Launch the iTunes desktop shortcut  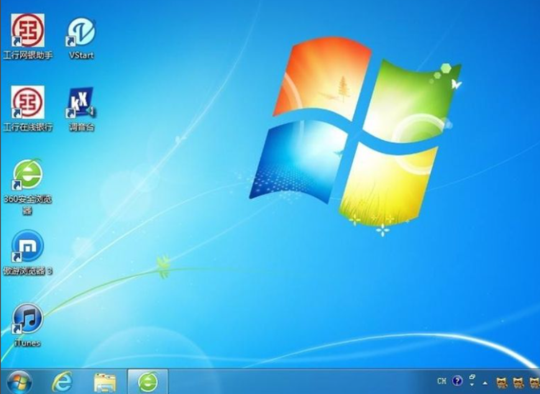pos(27,325)
